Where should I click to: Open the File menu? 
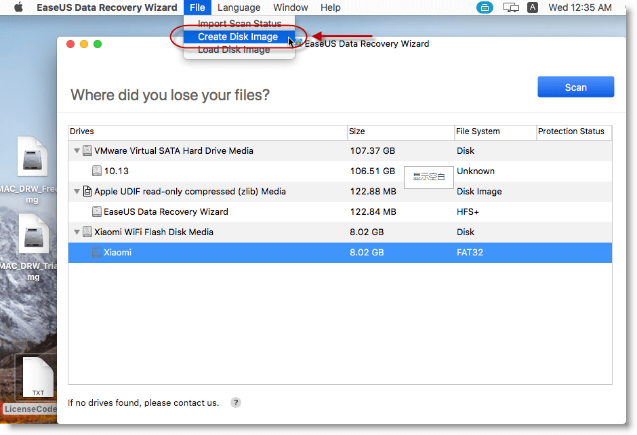coord(197,7)
